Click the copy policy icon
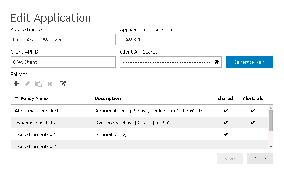Image resolution: width=284 pixels, height=175 pixels. pyautogui.click(x=39, y=84)
